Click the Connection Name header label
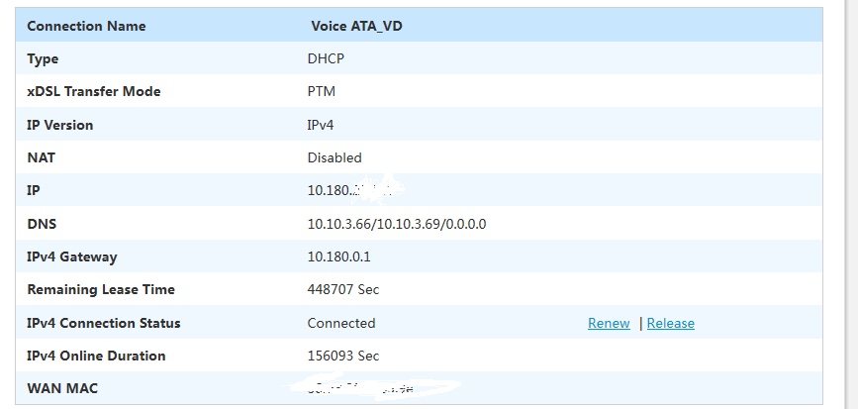The height and width of the screenshot is (409, 858). (x=86, y=26)
